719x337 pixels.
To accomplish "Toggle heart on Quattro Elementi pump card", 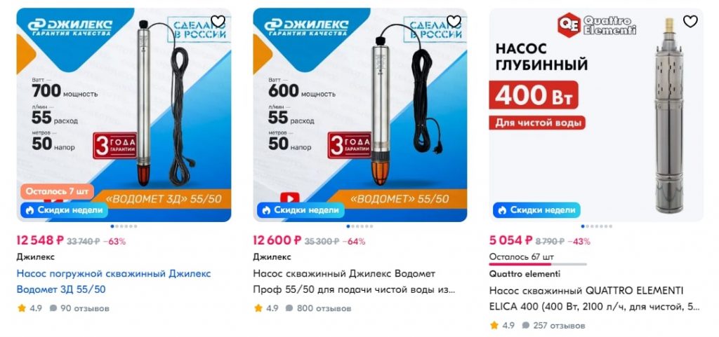I will pos(690,21).
